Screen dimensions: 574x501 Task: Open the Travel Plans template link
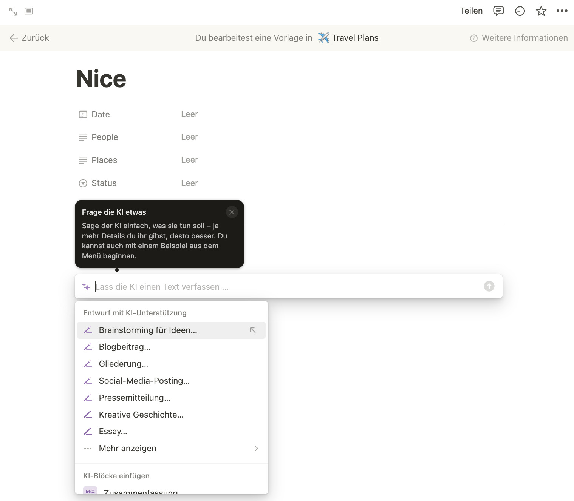(x=355, y=38)
